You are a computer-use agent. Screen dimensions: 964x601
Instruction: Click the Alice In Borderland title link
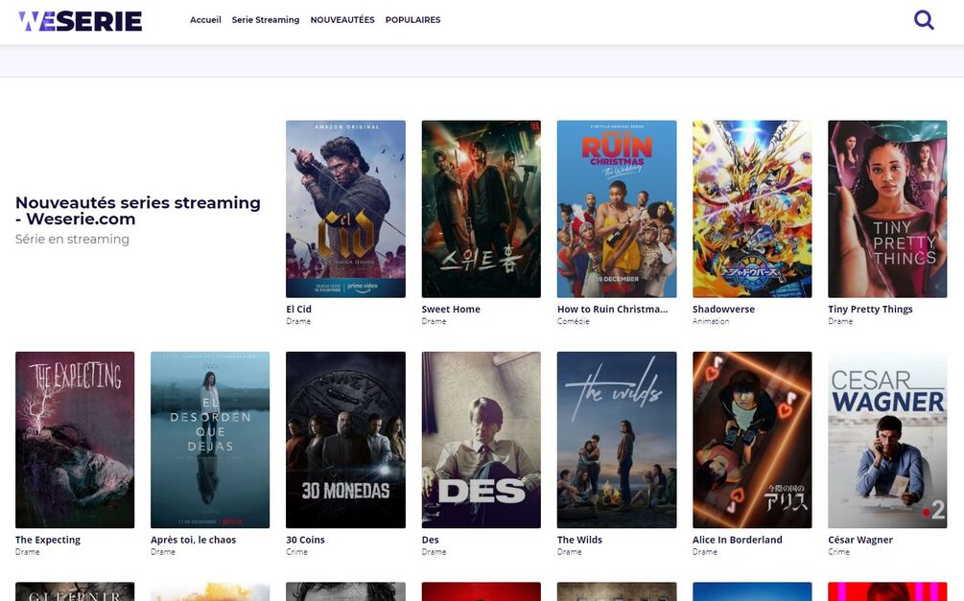[737, 540]
